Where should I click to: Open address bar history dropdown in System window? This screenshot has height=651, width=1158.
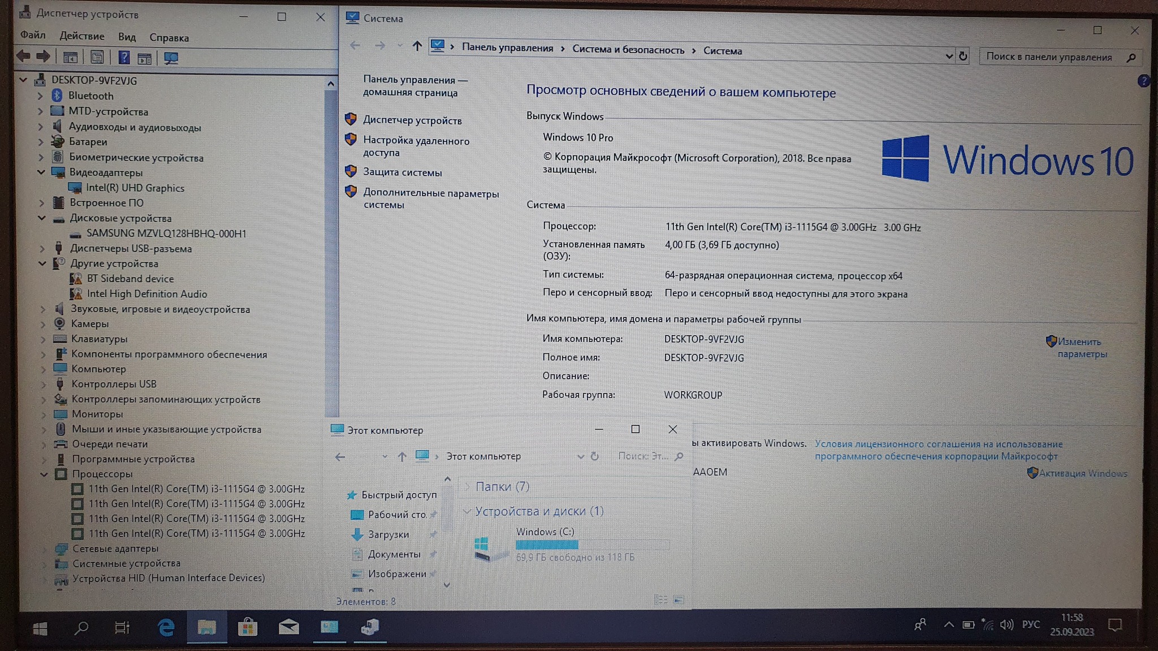click(x=949, y=56)
